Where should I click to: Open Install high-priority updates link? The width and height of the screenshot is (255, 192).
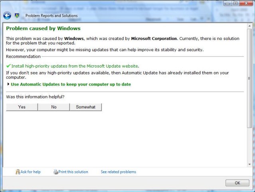[75, 66]
